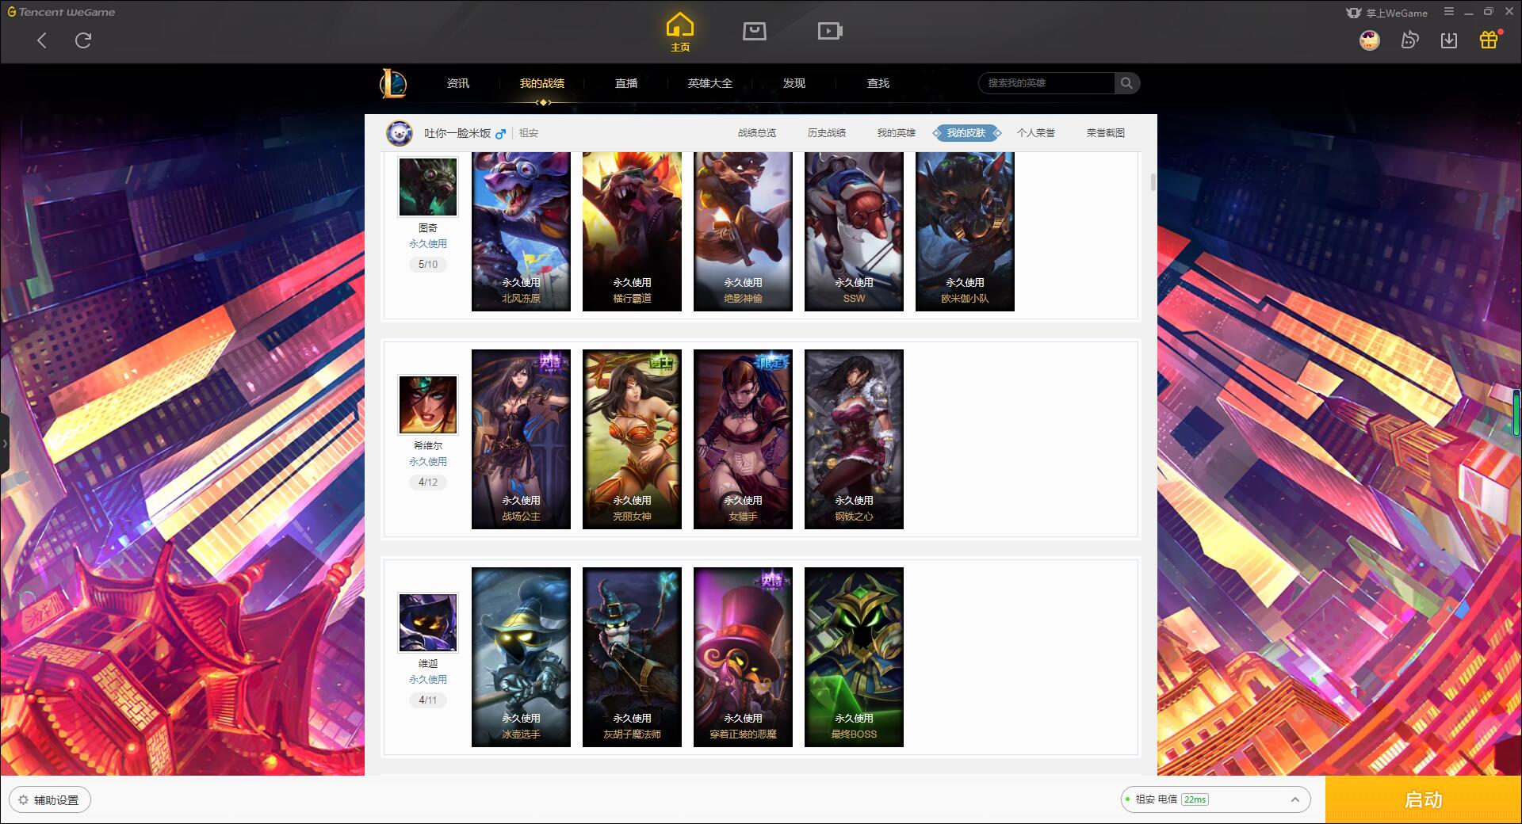
Task: Switch to 荣誉截图 tab
Action: (x=1106, y=133)
